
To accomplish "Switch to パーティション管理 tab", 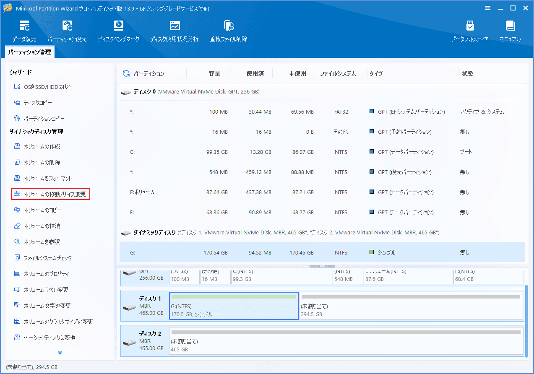I will [29, 52].
